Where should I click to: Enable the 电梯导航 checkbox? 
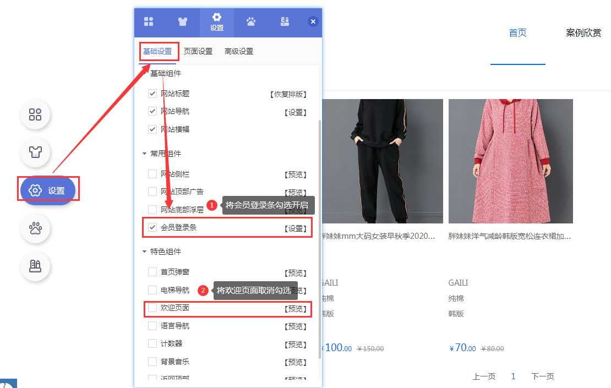(152, 290)
